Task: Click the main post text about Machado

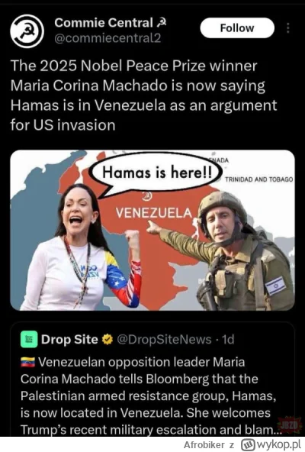Action: pos(143,95)
